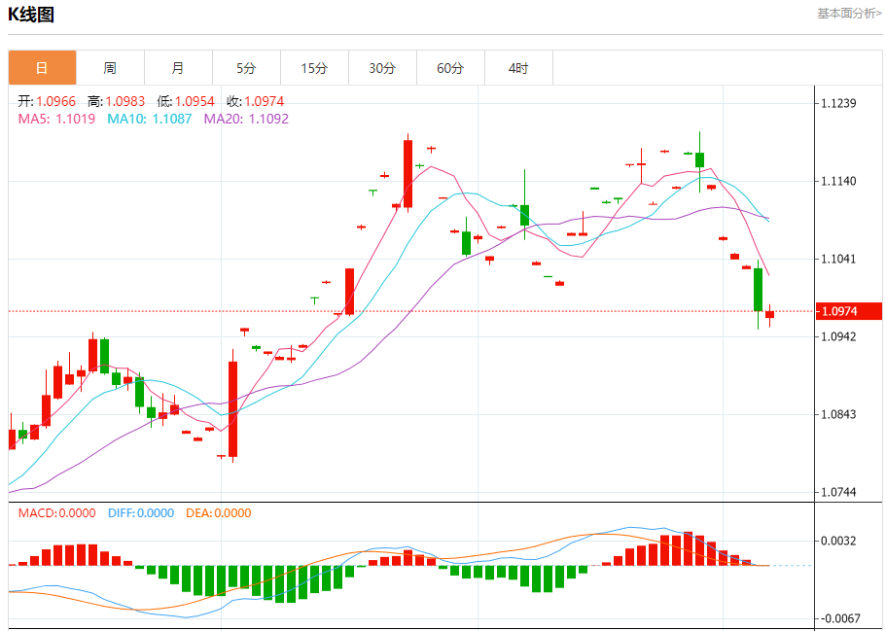This screenshot has width=886, height=631.
Task: Click the MA5 1.1019 indicator label
Action: click(56, 119)
